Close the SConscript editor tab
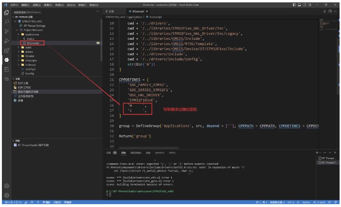 tap(147, 11)
